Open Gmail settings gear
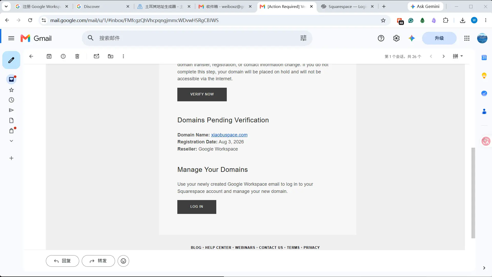The image size is (492, 277). click(396, 38)
